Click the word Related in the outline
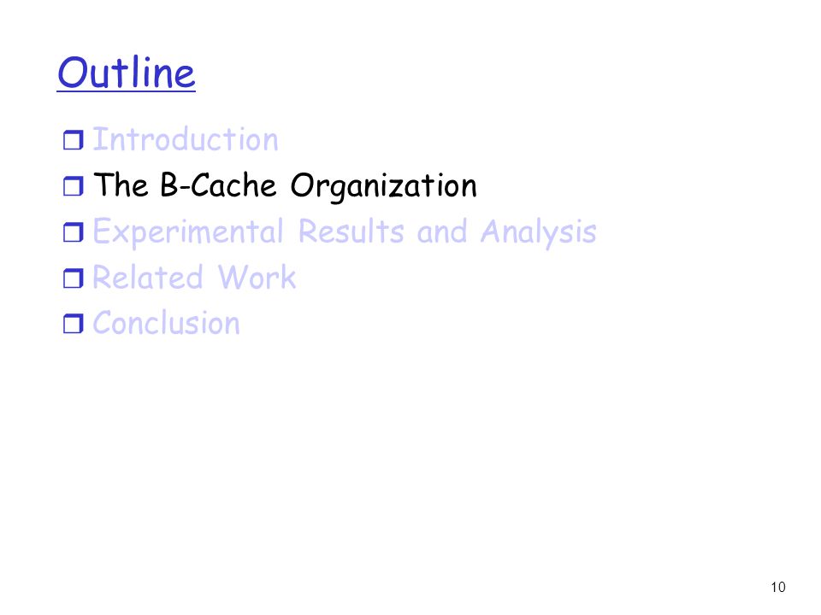The image size is (821, 615). [148, 277]
